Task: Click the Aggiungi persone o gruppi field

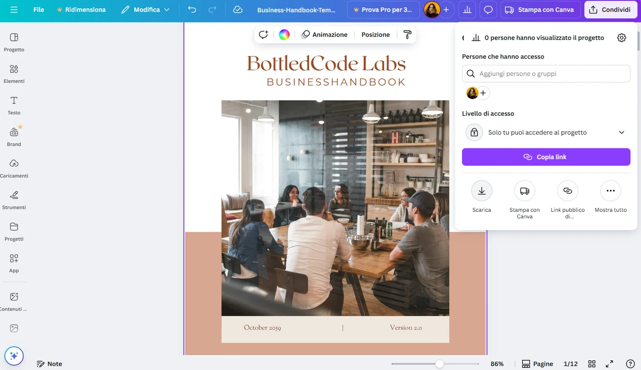Action: pos(546,73)
